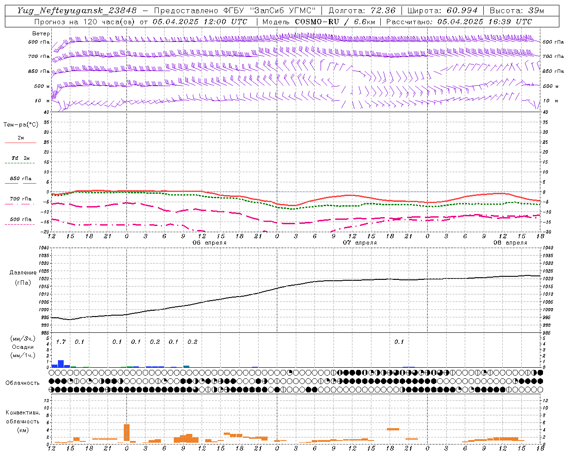Click the 1.7 precipitation amount value

pyautogui.click(x=61, y=342)
